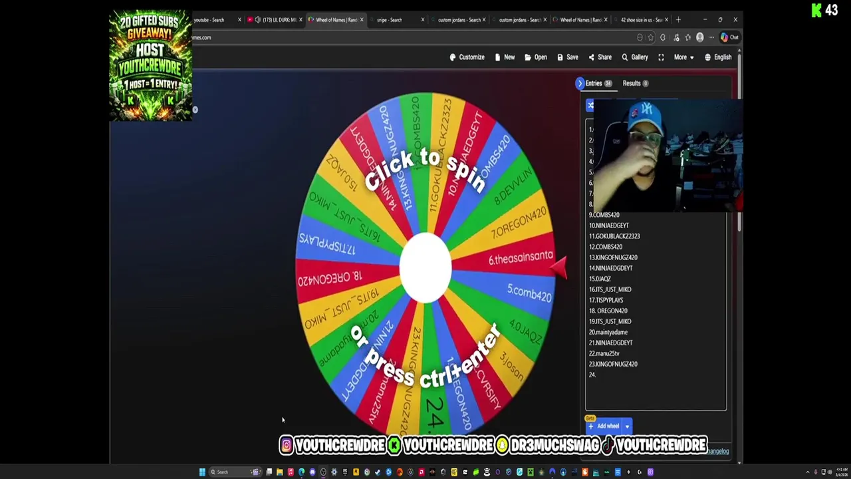
Task: Spin the wheel by clicking its center
Action: [x=425, y=267]
